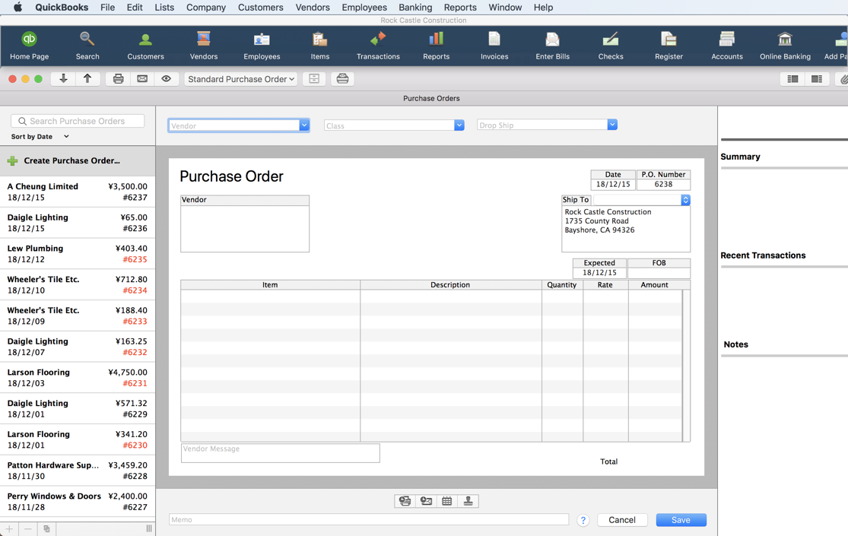The width and height of the screenshot is (848, 536).
Task: Open the Customers menu in the menu bar
Action: (260, 8)
